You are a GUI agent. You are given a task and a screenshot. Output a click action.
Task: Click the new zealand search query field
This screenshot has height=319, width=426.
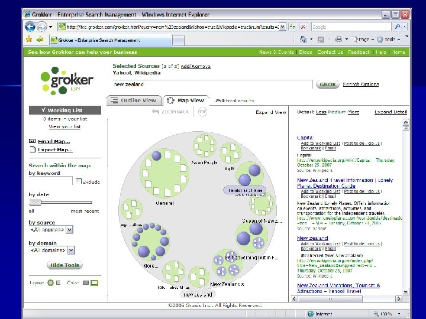[212, 84]
